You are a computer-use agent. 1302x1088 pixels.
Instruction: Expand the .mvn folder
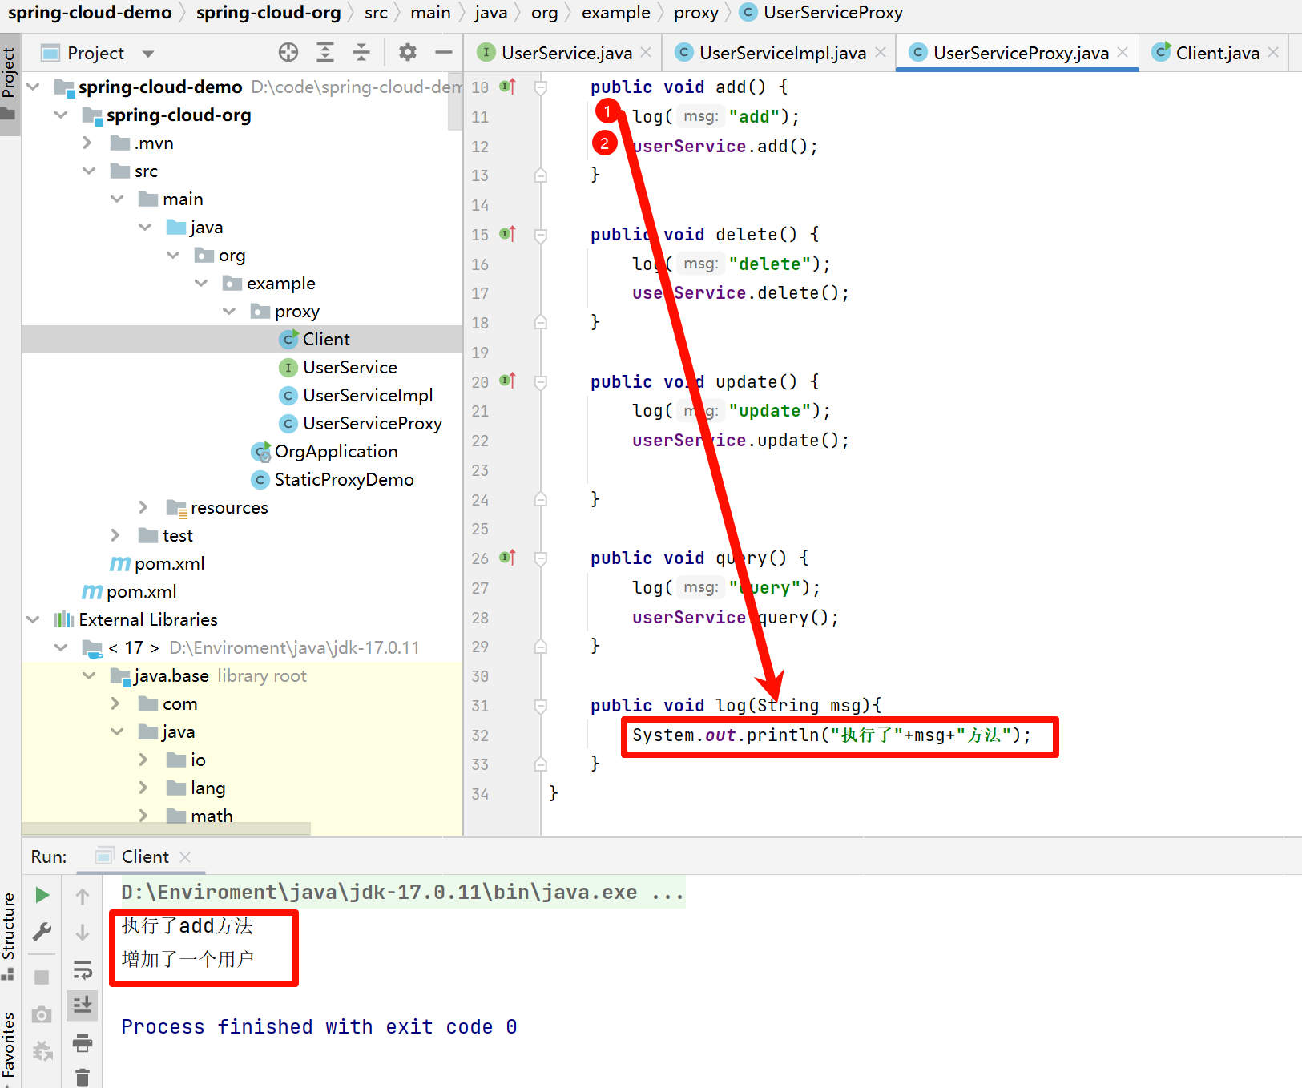(87, 143)
